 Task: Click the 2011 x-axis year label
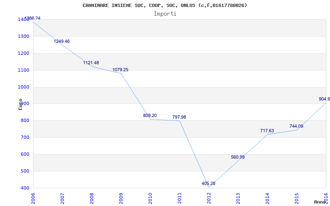[179, 199]
